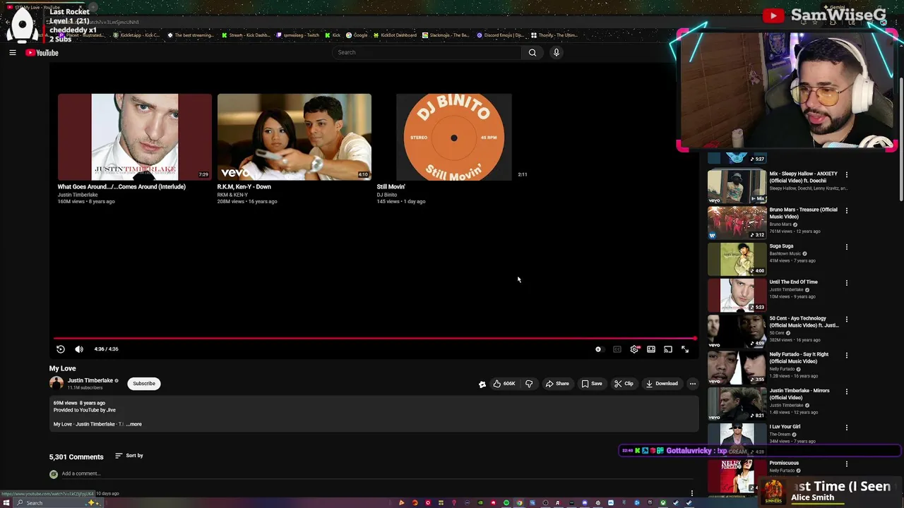The image size is (904, 508).
Task: Open options menu for I Luv Your Girl
Action: (847, 428)
